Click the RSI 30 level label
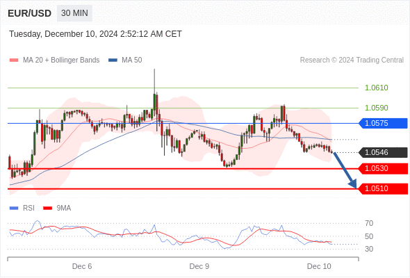Image resolution: width=410 pixels, height=278 pixels. (369, 249)
